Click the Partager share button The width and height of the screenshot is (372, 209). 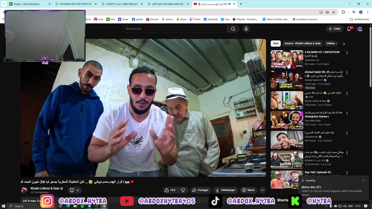200,190
